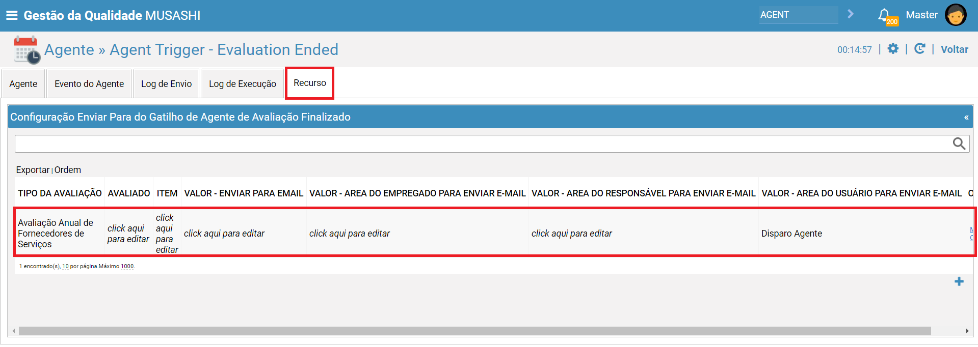Open the Log de Execução tab

point(243,84)
